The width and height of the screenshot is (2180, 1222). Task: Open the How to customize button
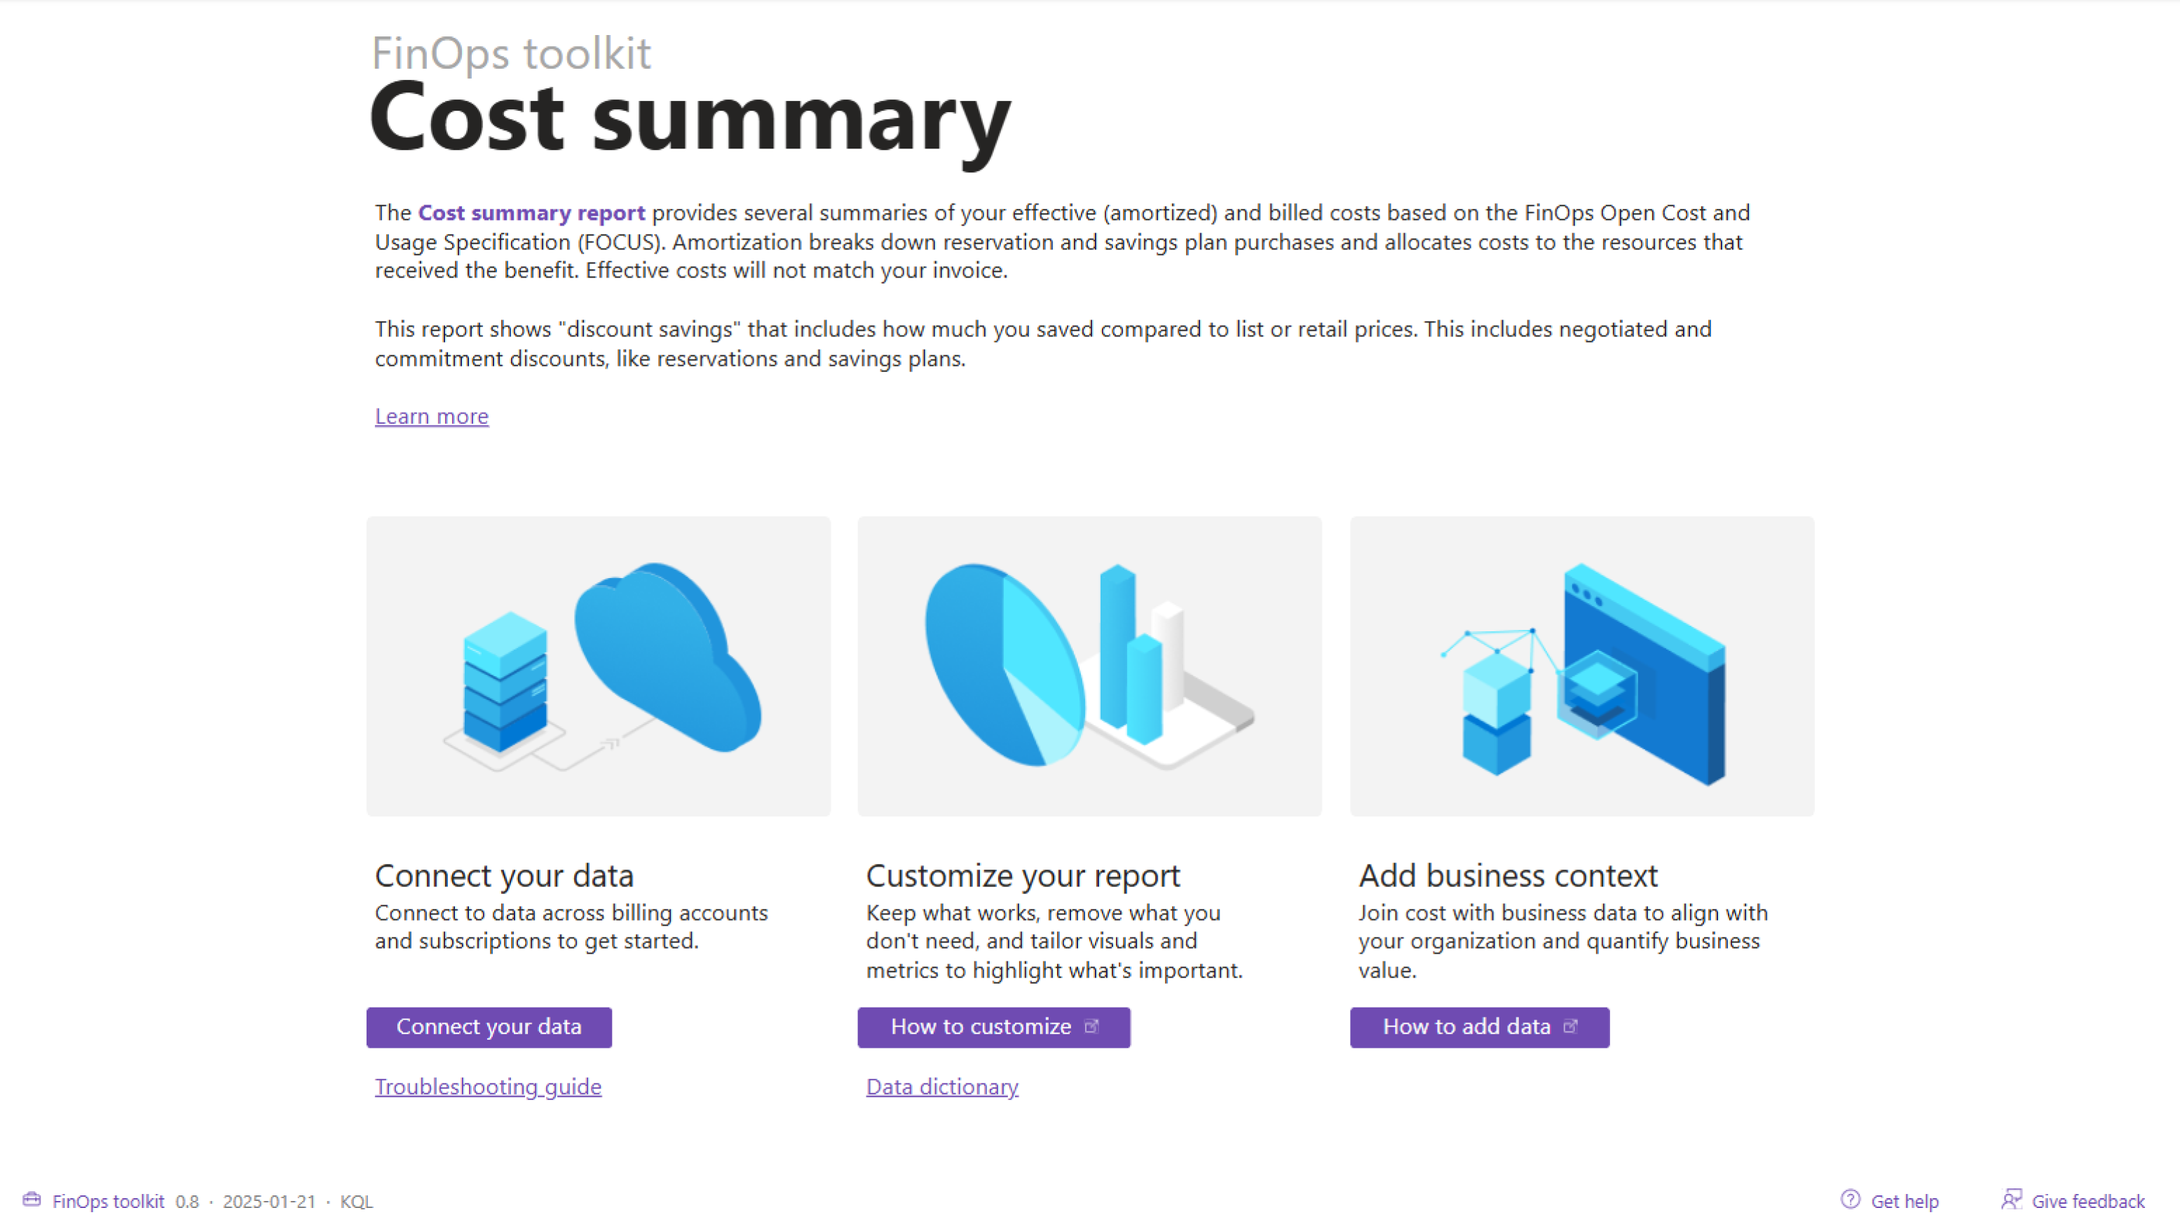(x=993, y=1027)
